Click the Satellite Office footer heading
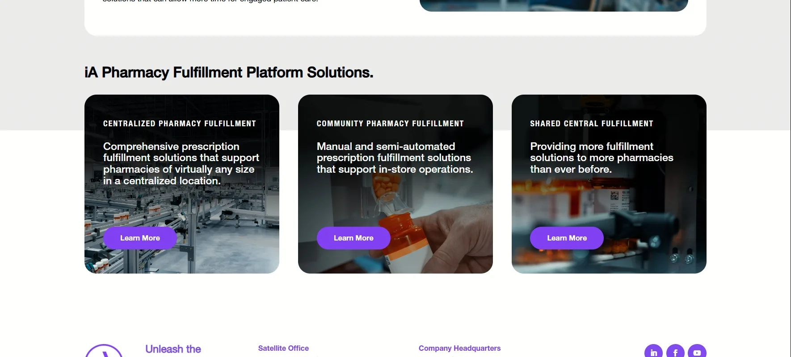The width and height of the screenshot is (791, 357). 283,348
